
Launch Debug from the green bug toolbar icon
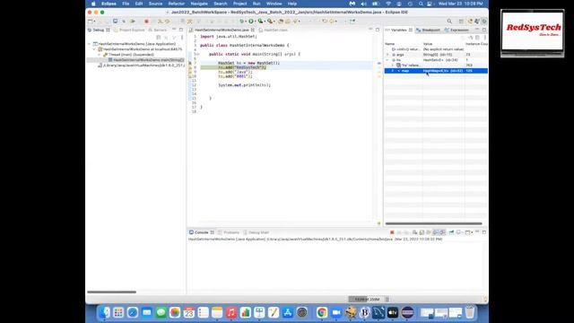coord(241,22)
